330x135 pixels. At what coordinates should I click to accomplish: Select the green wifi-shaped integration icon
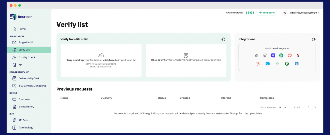click(x=277, y=64)
